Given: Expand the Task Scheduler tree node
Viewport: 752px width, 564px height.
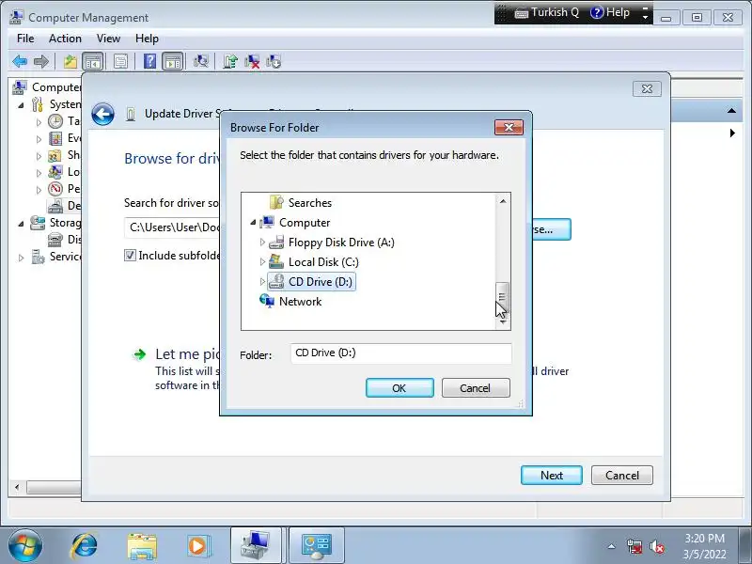Looking at the screenshot, I should [x=39, y=122].
